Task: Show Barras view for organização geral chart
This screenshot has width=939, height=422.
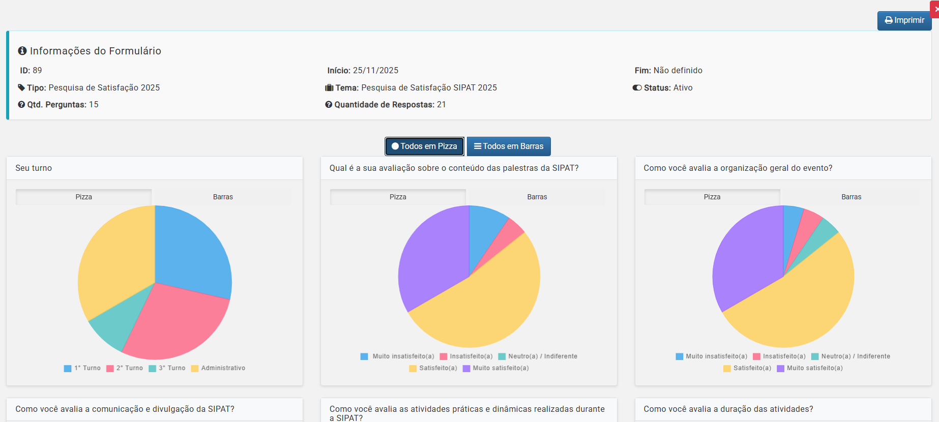Action: coord(851,197)
